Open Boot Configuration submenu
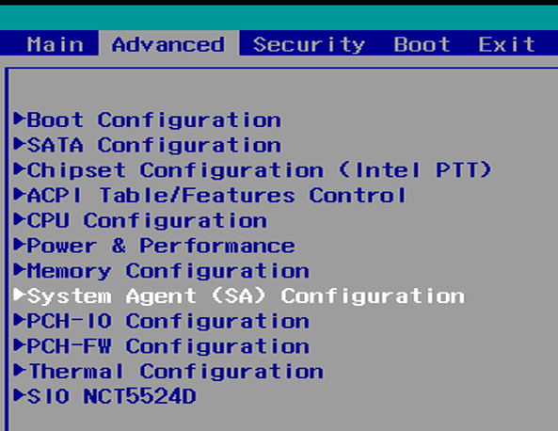Screen dimensions: 558x431 tap(154, 120)
